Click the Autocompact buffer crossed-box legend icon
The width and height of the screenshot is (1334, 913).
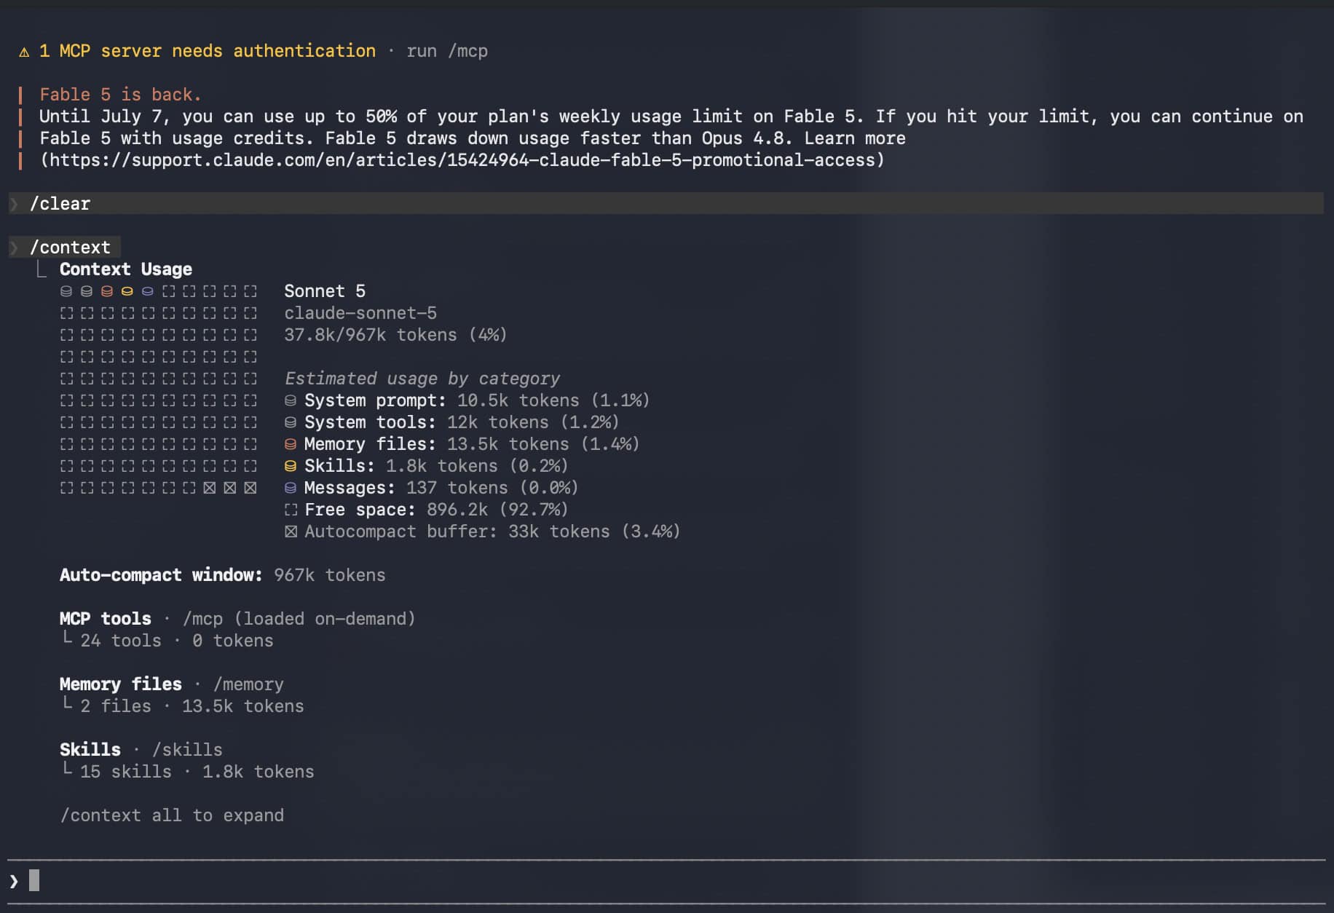click(291, 531)
